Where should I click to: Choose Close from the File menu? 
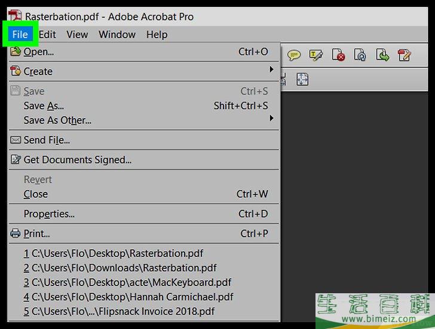click(143, 194)
